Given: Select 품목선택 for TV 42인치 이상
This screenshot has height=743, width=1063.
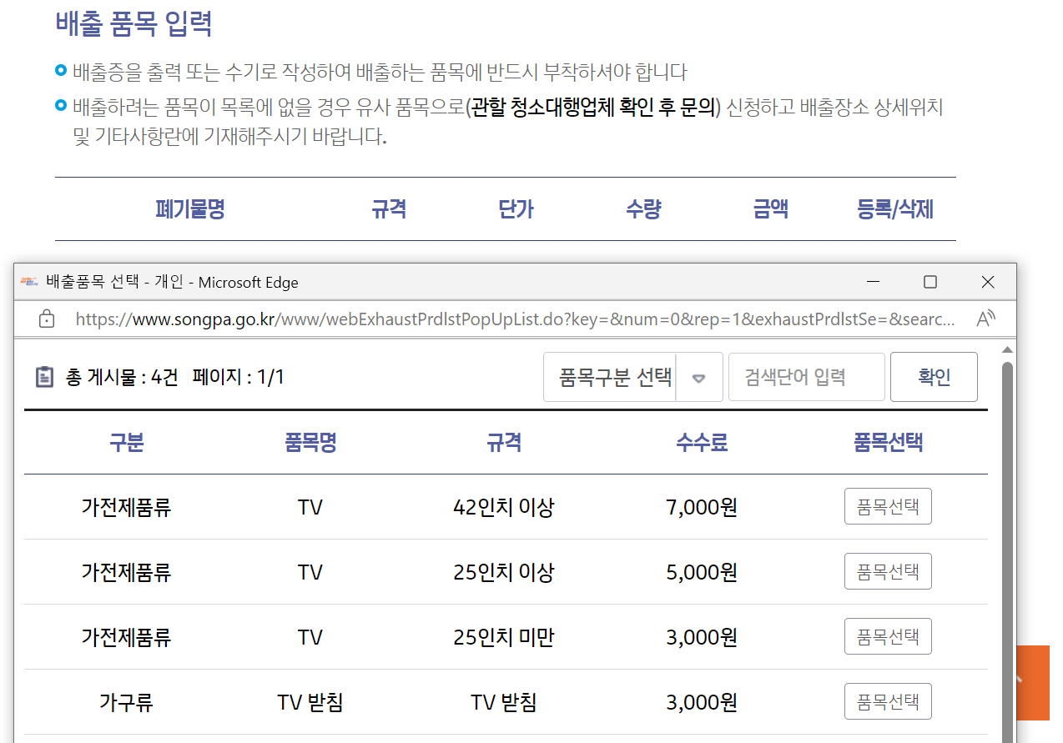Looking at the screenshot, I should [887, 506].
